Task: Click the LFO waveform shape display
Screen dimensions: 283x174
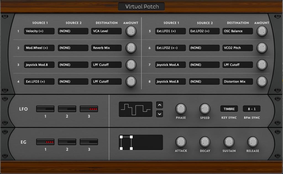Action: [135, 109]
